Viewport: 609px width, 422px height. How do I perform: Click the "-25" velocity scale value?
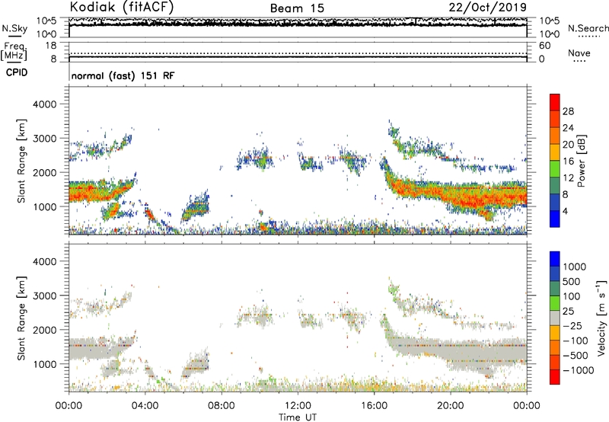point(573,325)
